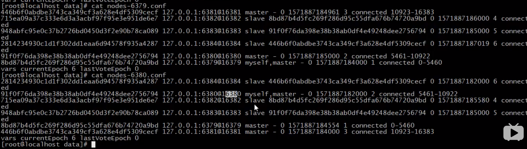Screen dimensions: 527x149
Task: Click node ID 948abfc9 in second listing
Action: click(79, 113)
